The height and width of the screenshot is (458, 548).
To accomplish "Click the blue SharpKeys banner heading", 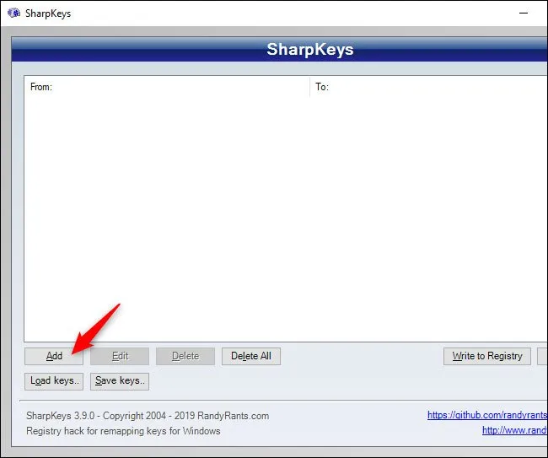I will [x=310, y=49].
